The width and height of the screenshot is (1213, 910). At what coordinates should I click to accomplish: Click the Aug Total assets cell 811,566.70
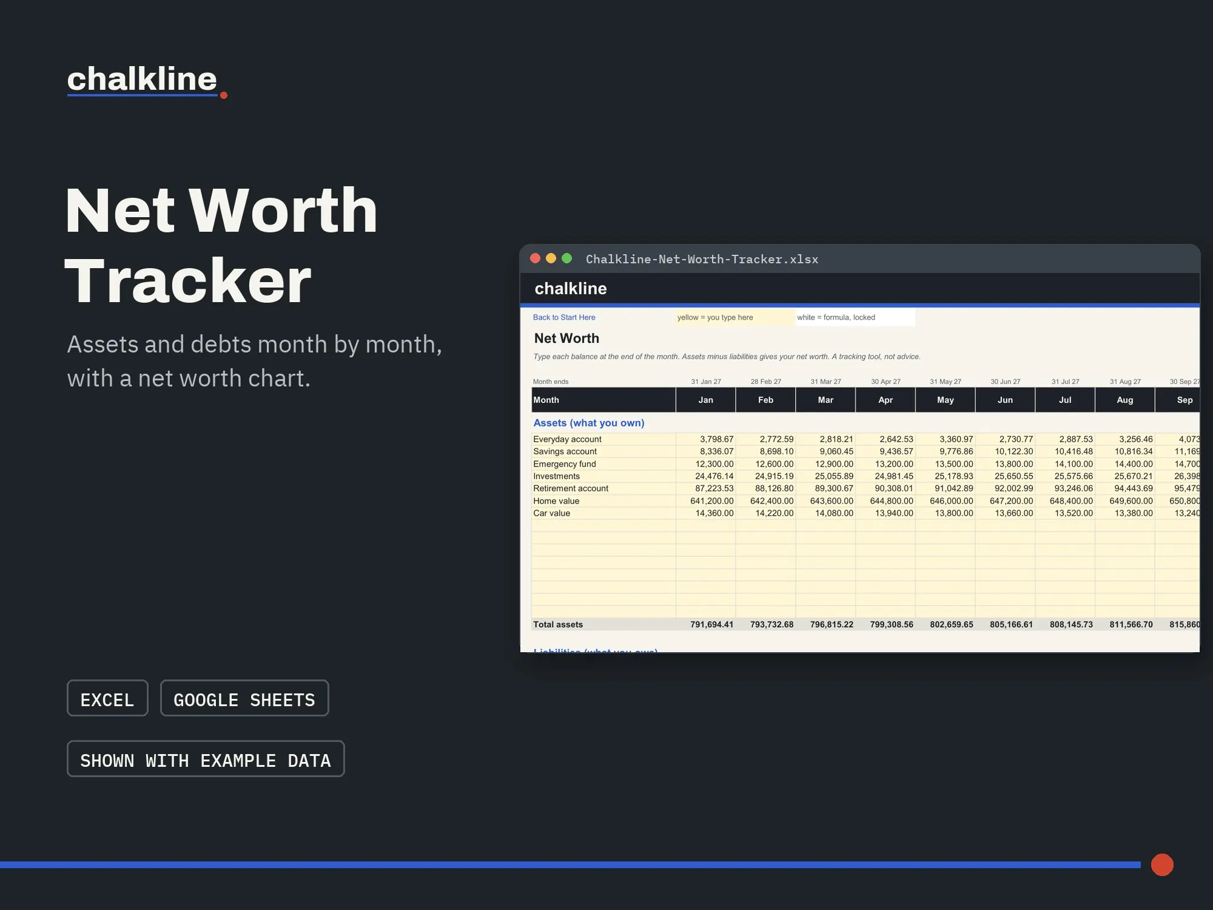1125,624
